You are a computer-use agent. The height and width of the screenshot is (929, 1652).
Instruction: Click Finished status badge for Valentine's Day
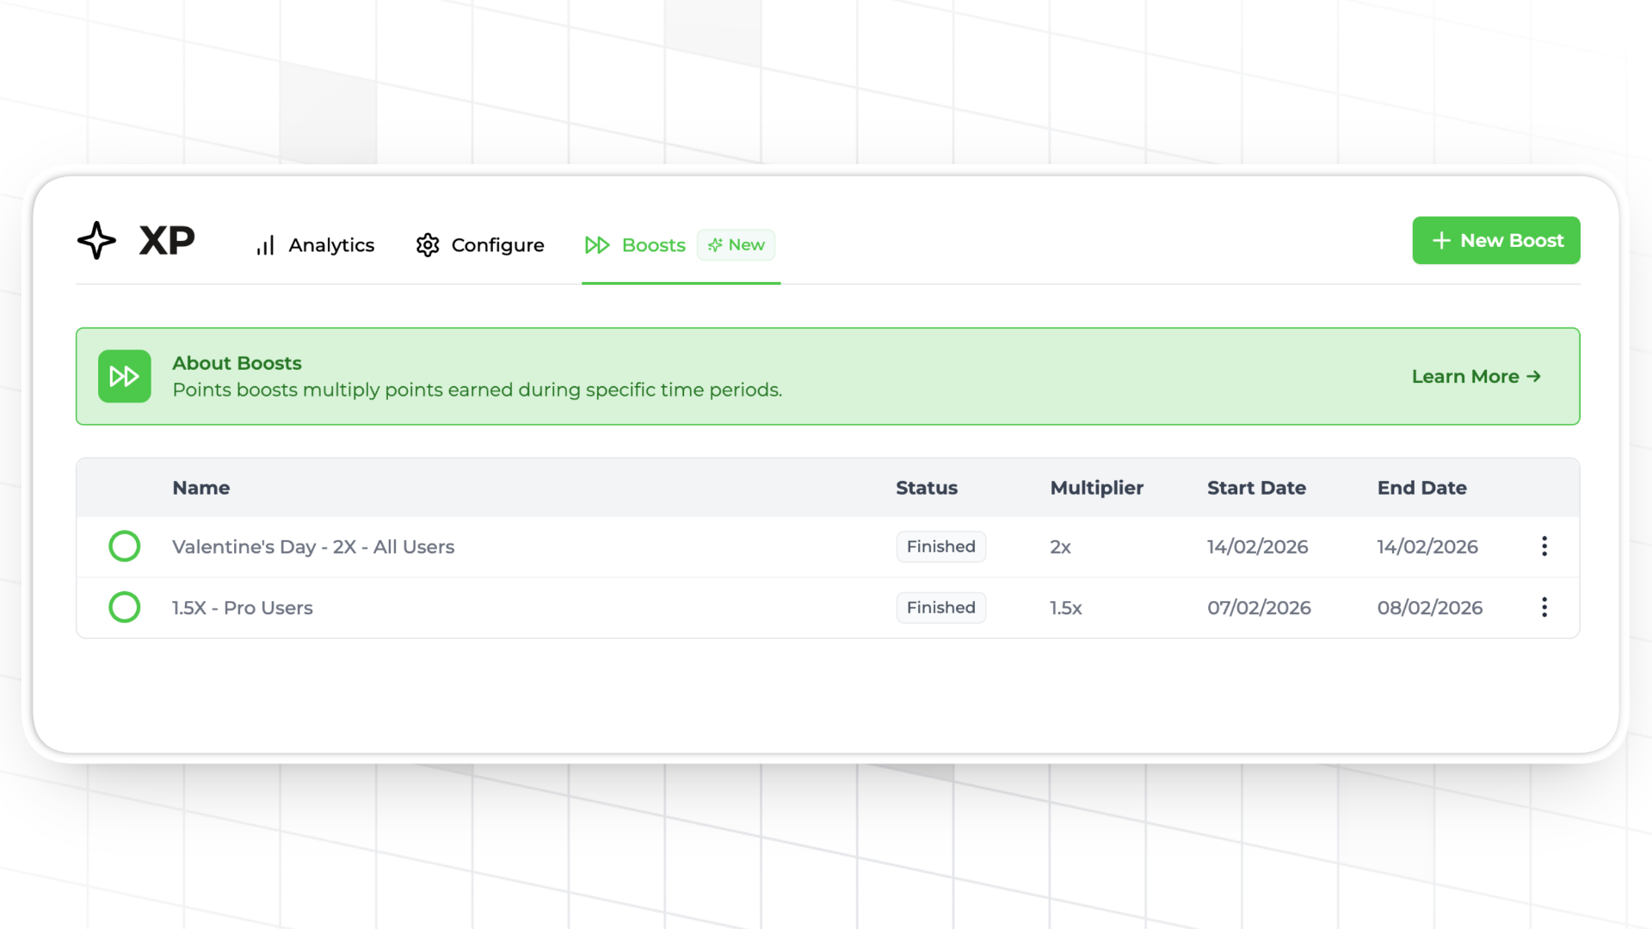pyautogui.click(x=940, y=546)
